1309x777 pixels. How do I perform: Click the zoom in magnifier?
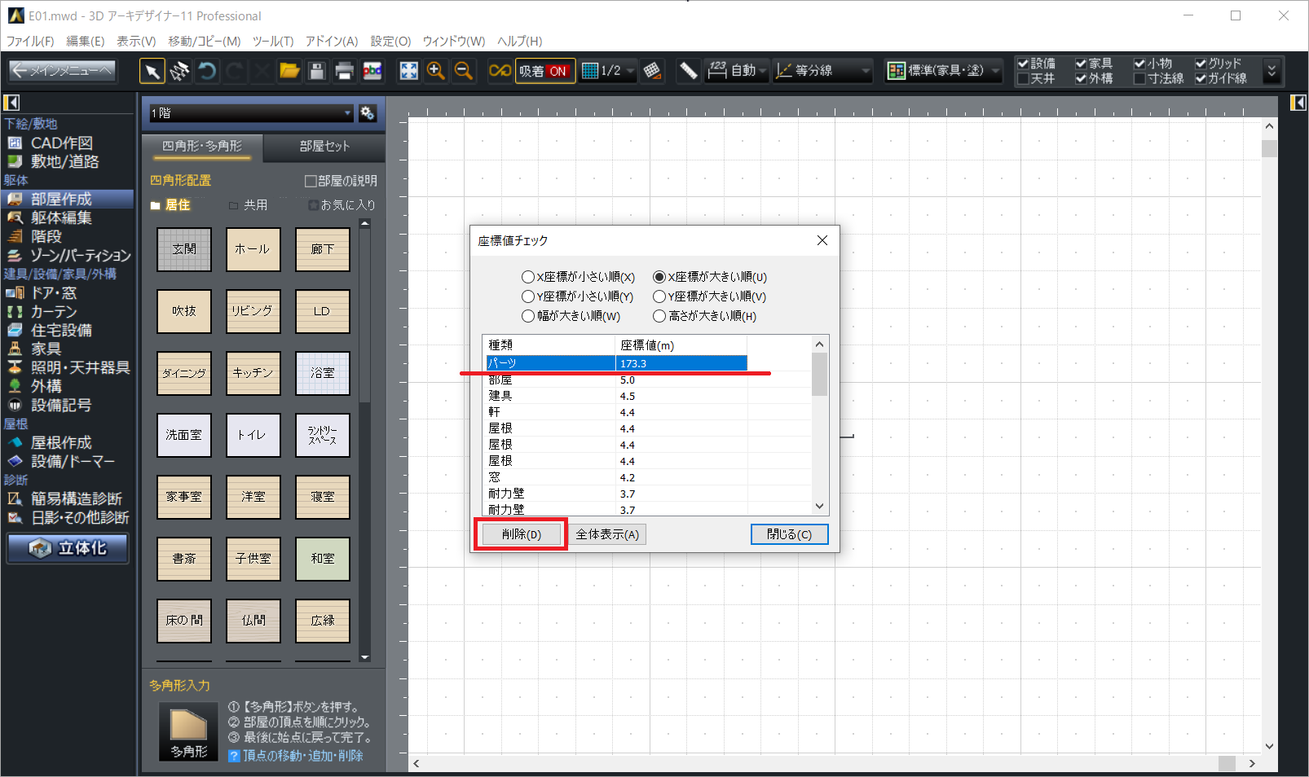click(436, 72)
